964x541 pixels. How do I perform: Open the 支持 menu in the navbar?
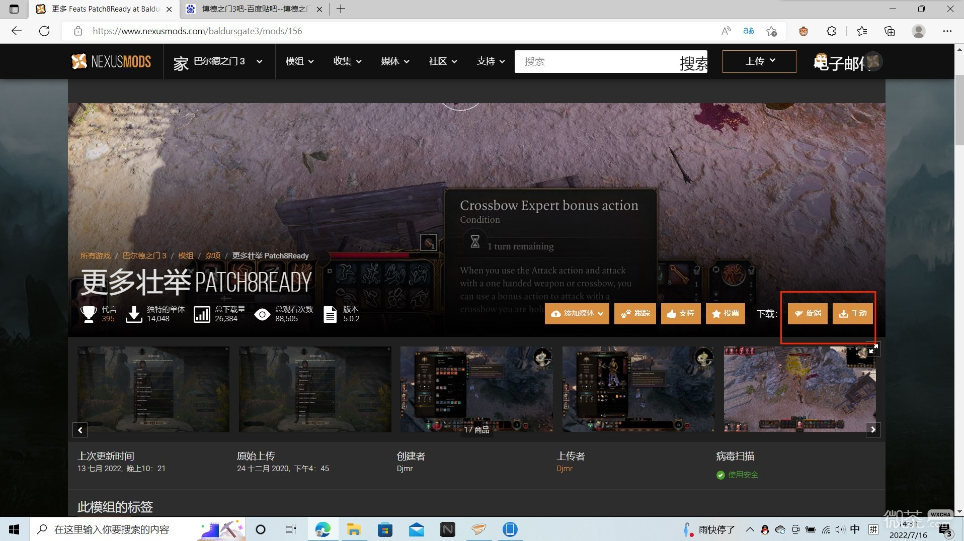coord(491,61)
